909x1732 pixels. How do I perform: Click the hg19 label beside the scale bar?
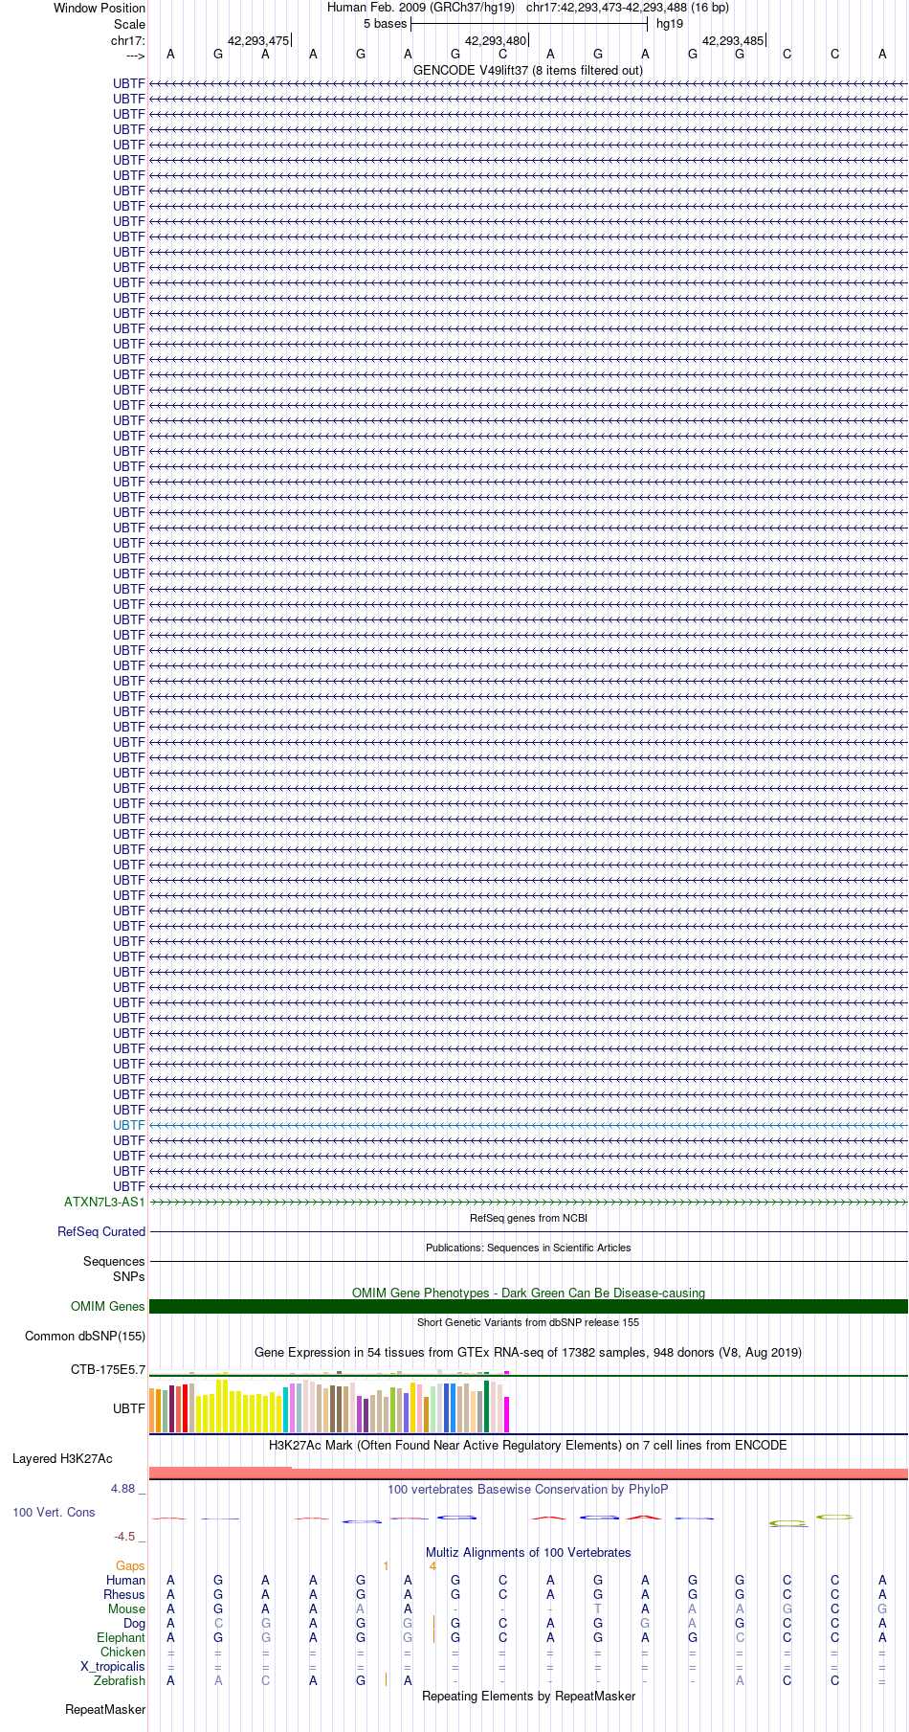coord(670,24)
